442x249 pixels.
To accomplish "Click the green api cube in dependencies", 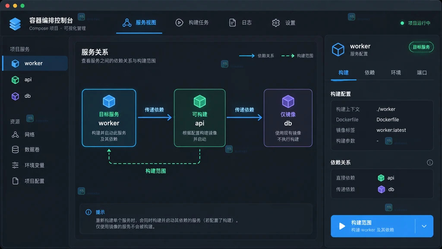I will pyautogui.click(x=381, y=178).
